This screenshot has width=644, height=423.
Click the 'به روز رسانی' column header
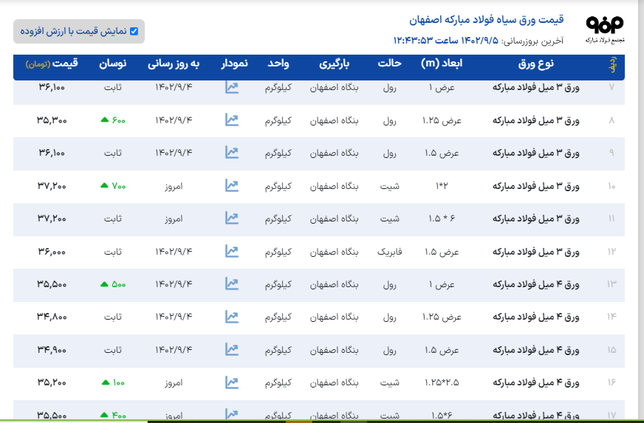tap(174, 64)
